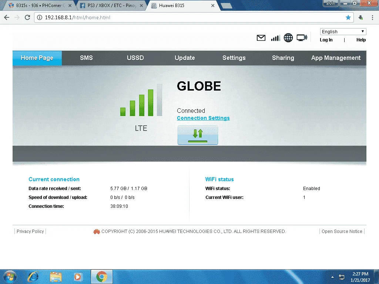This screenshot has width=379, height=284.
Task: Open the SMS tab
Action: click(x=86, y=58)
